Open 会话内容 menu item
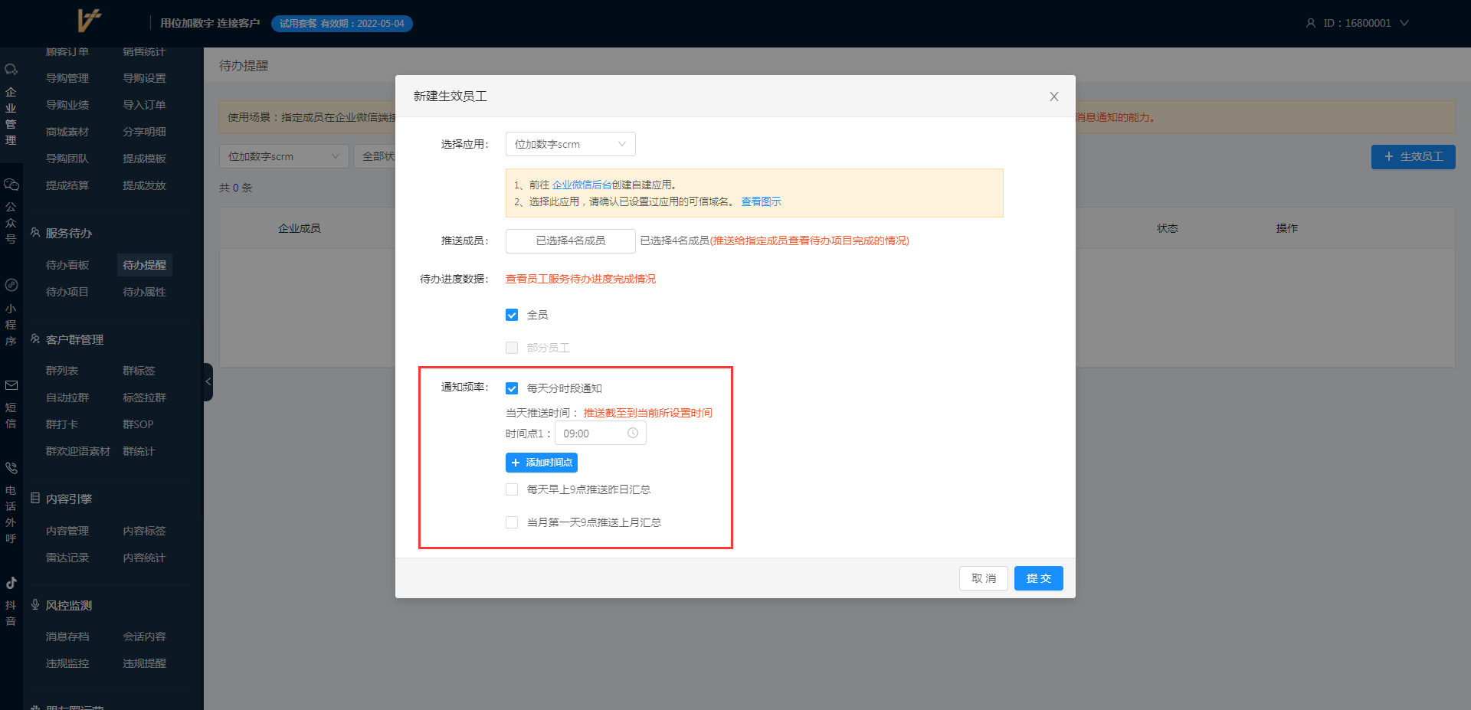The width and height of the screenshot is (1471, 710). (x=145, y=636)
